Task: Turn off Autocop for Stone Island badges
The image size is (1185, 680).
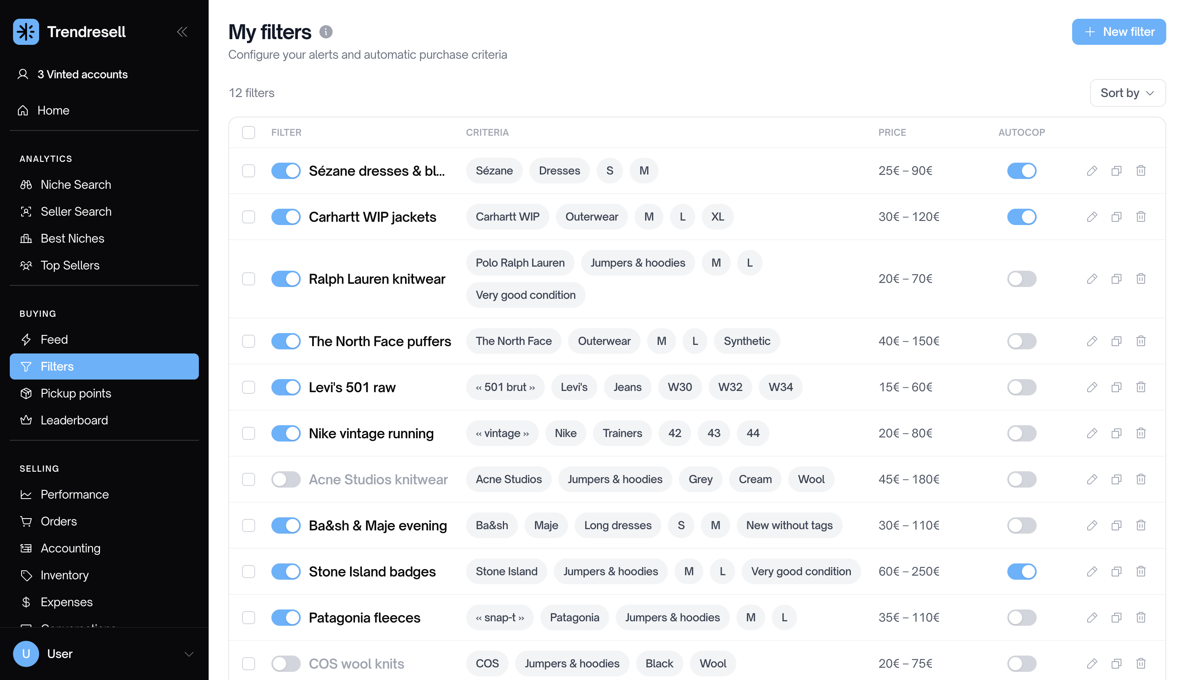Action: click(x=1022, y=571)
